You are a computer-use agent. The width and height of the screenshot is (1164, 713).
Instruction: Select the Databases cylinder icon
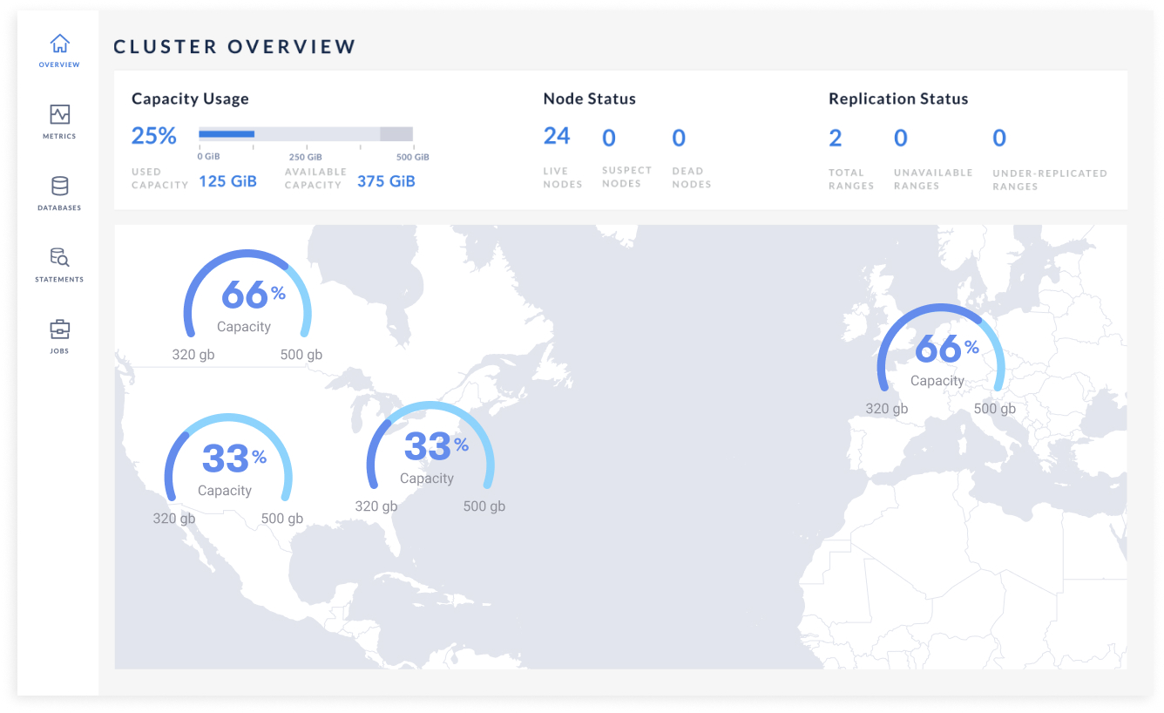(59, 187)
